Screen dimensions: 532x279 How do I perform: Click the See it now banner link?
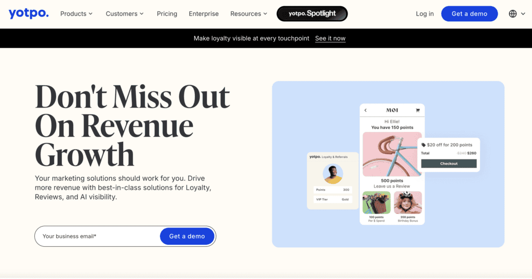click(x=330, y=38)
